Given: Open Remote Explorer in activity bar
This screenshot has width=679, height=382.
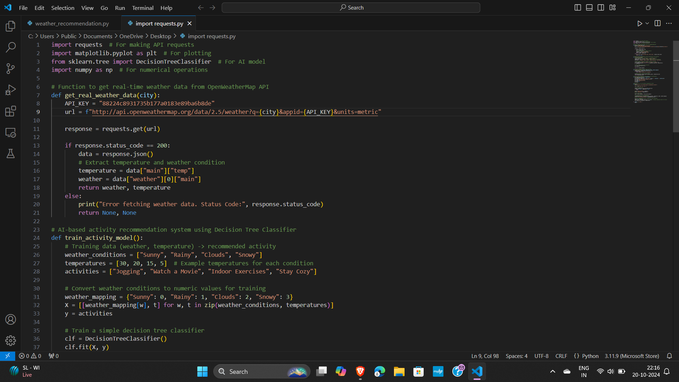Looking at the screenshot, I should click(11, 133).
